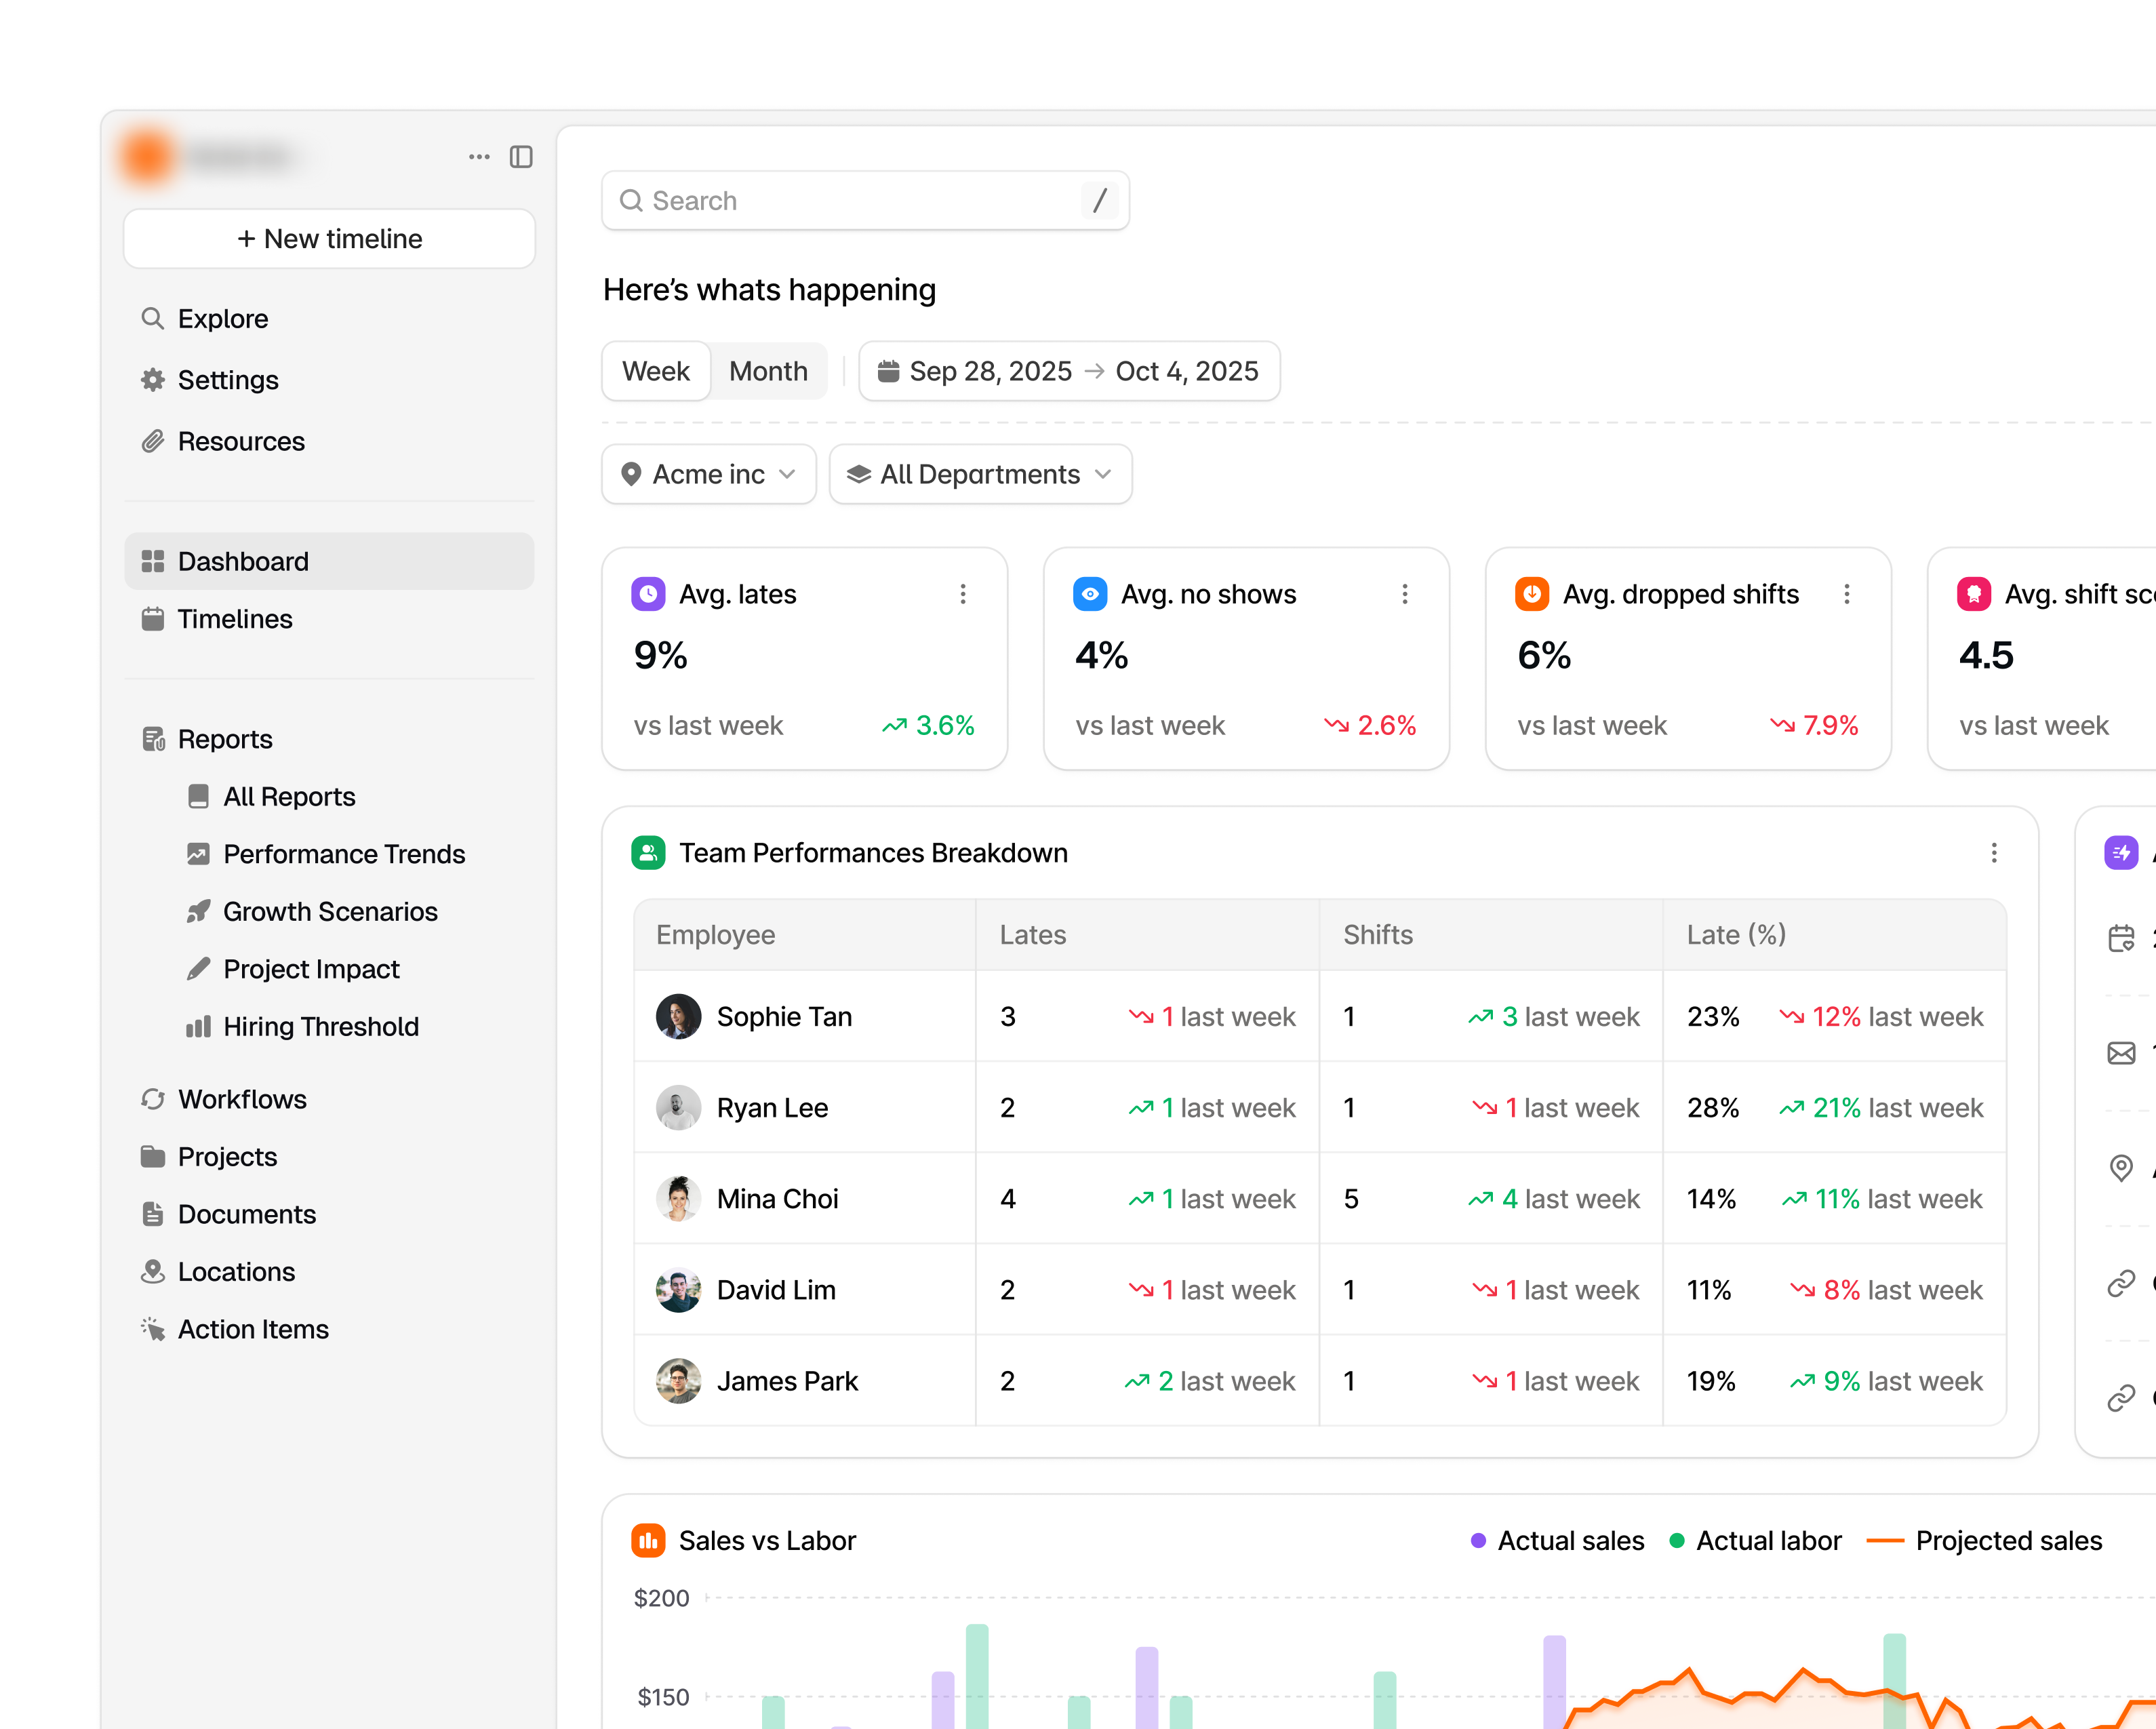Open Timelines in the sidebar
This screenshot has height=1729, width=2156.
tap(235, 619)
